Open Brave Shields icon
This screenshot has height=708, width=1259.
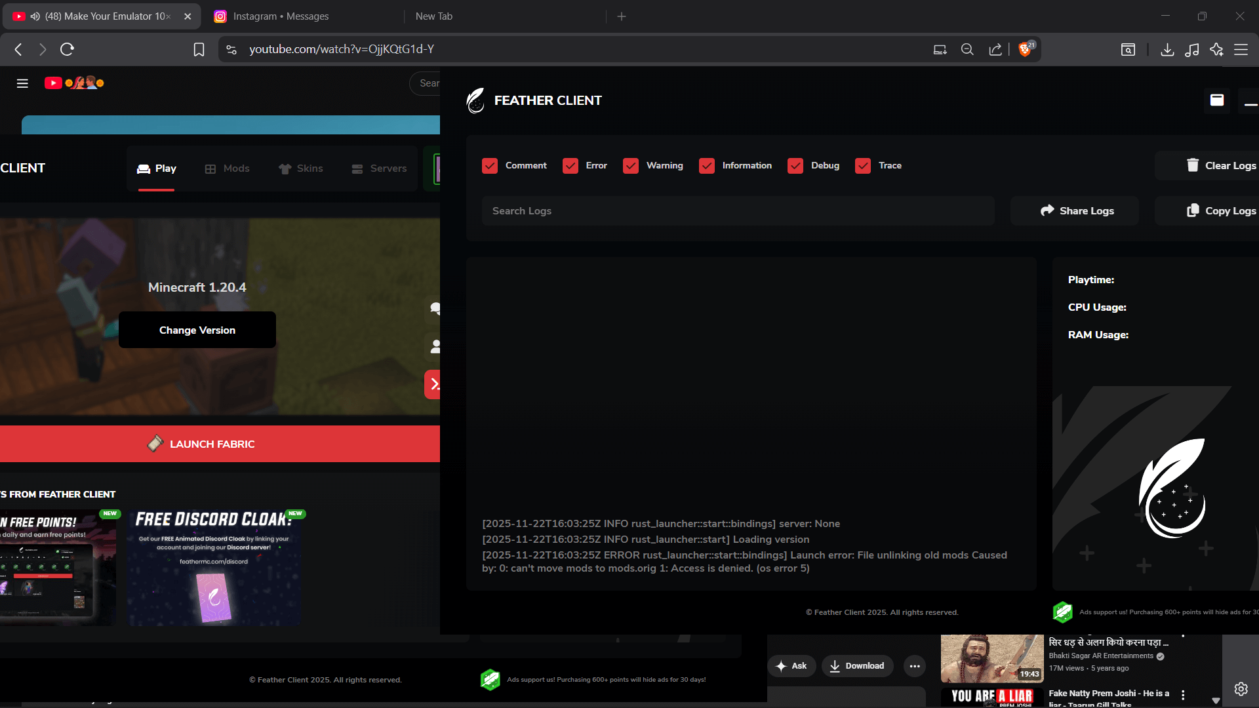pyautogui.click(x=1026, y=49)
